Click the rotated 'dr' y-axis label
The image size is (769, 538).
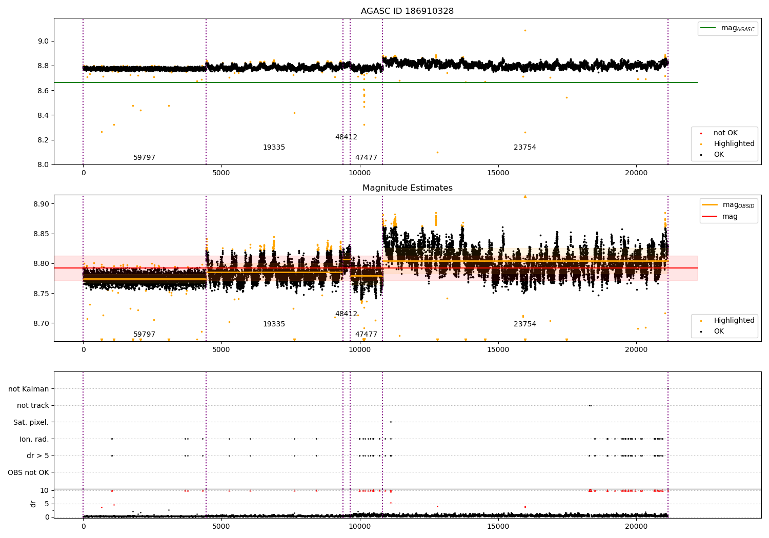click(x=33, y=504)
